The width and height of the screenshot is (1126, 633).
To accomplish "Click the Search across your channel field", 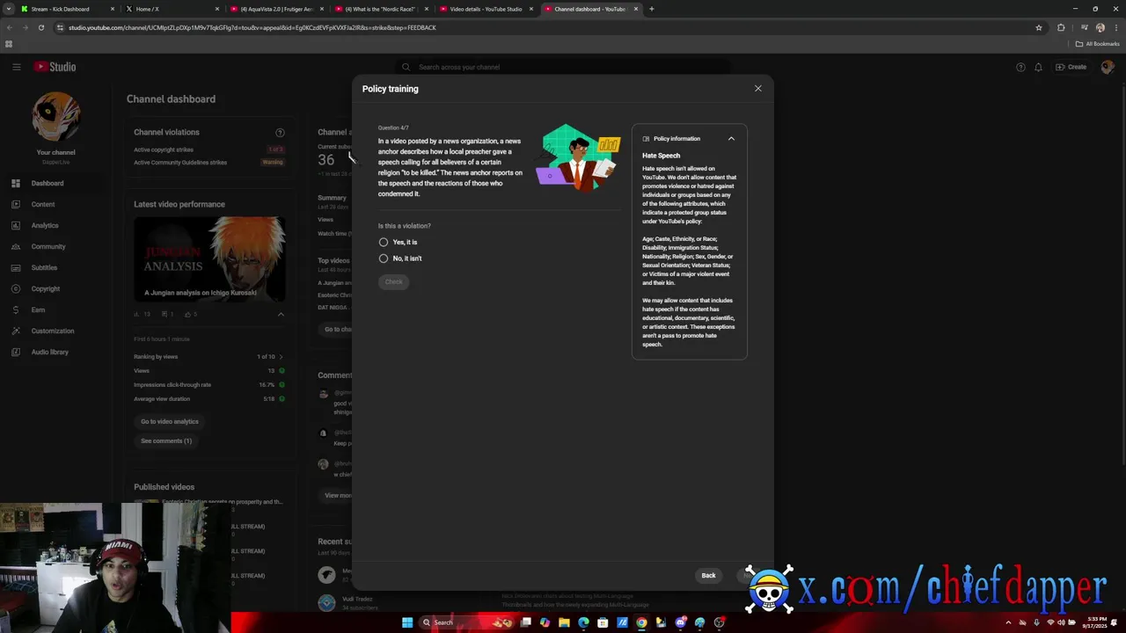I will coord(563,67).
